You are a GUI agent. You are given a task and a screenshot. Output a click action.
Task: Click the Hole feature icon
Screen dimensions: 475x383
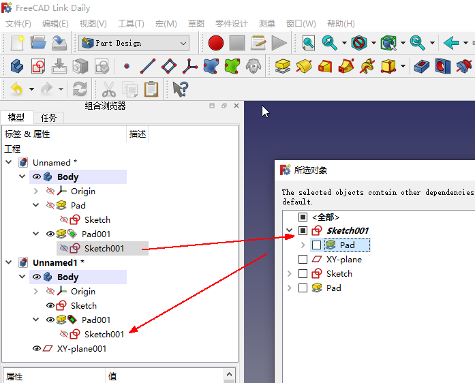point(443,66)
